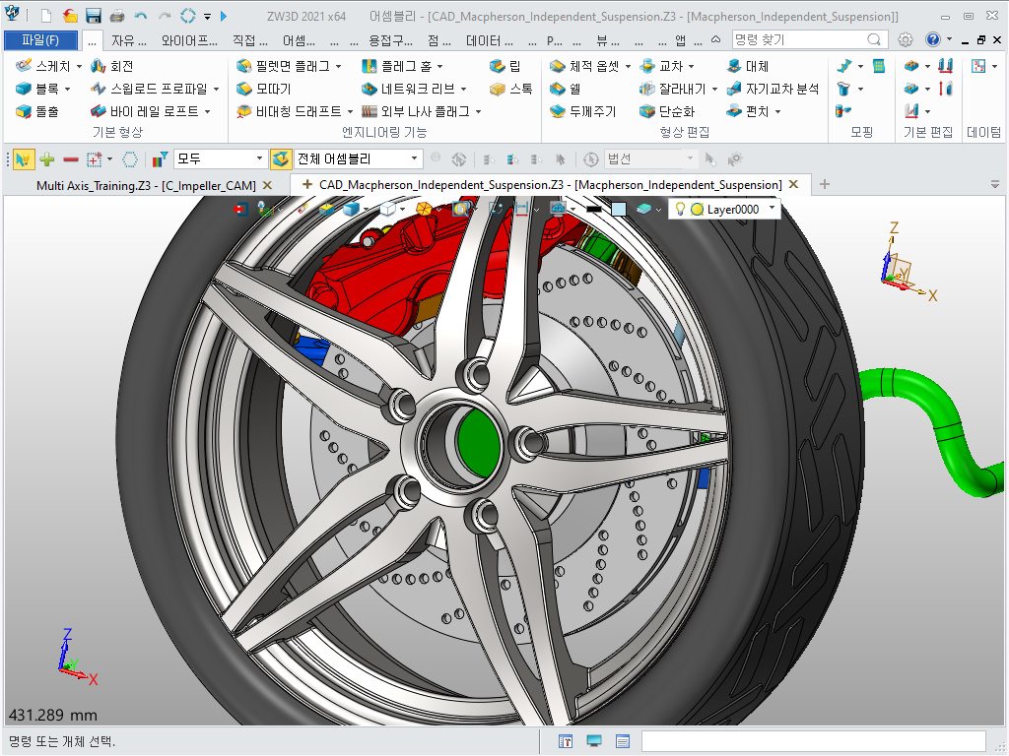This screenshot has width=1009, height=756.
Task: Choose the Block (블록) primitive tool
Action: [x=37, y=89]
